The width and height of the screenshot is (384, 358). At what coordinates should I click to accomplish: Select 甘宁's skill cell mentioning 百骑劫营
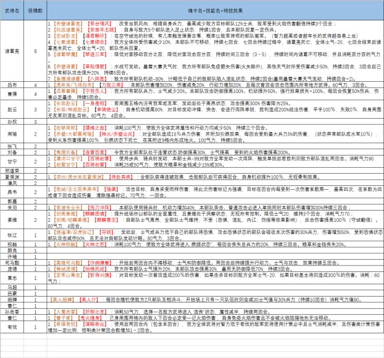pyautogui.click(x=215, y=161)
